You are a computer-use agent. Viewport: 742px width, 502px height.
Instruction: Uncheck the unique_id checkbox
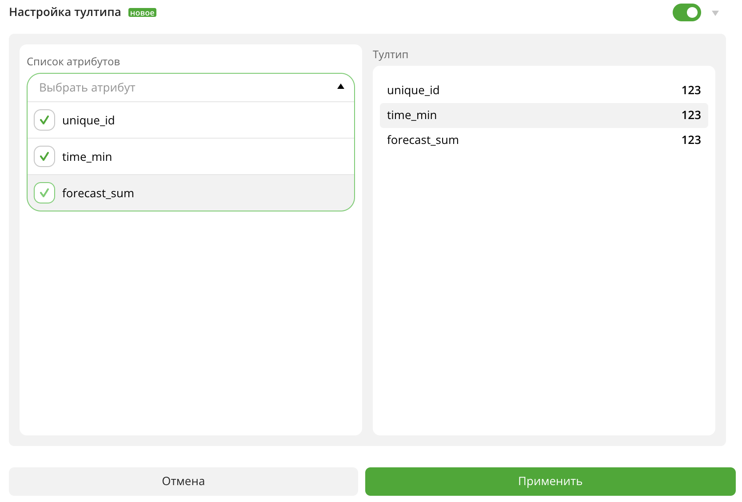click(44, 120)
